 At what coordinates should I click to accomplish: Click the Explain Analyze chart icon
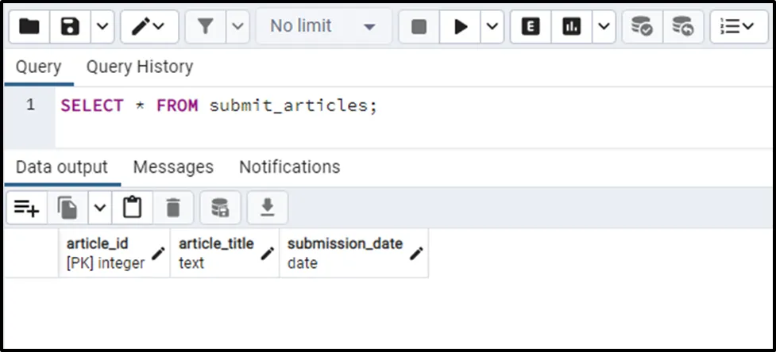(571, 26)
